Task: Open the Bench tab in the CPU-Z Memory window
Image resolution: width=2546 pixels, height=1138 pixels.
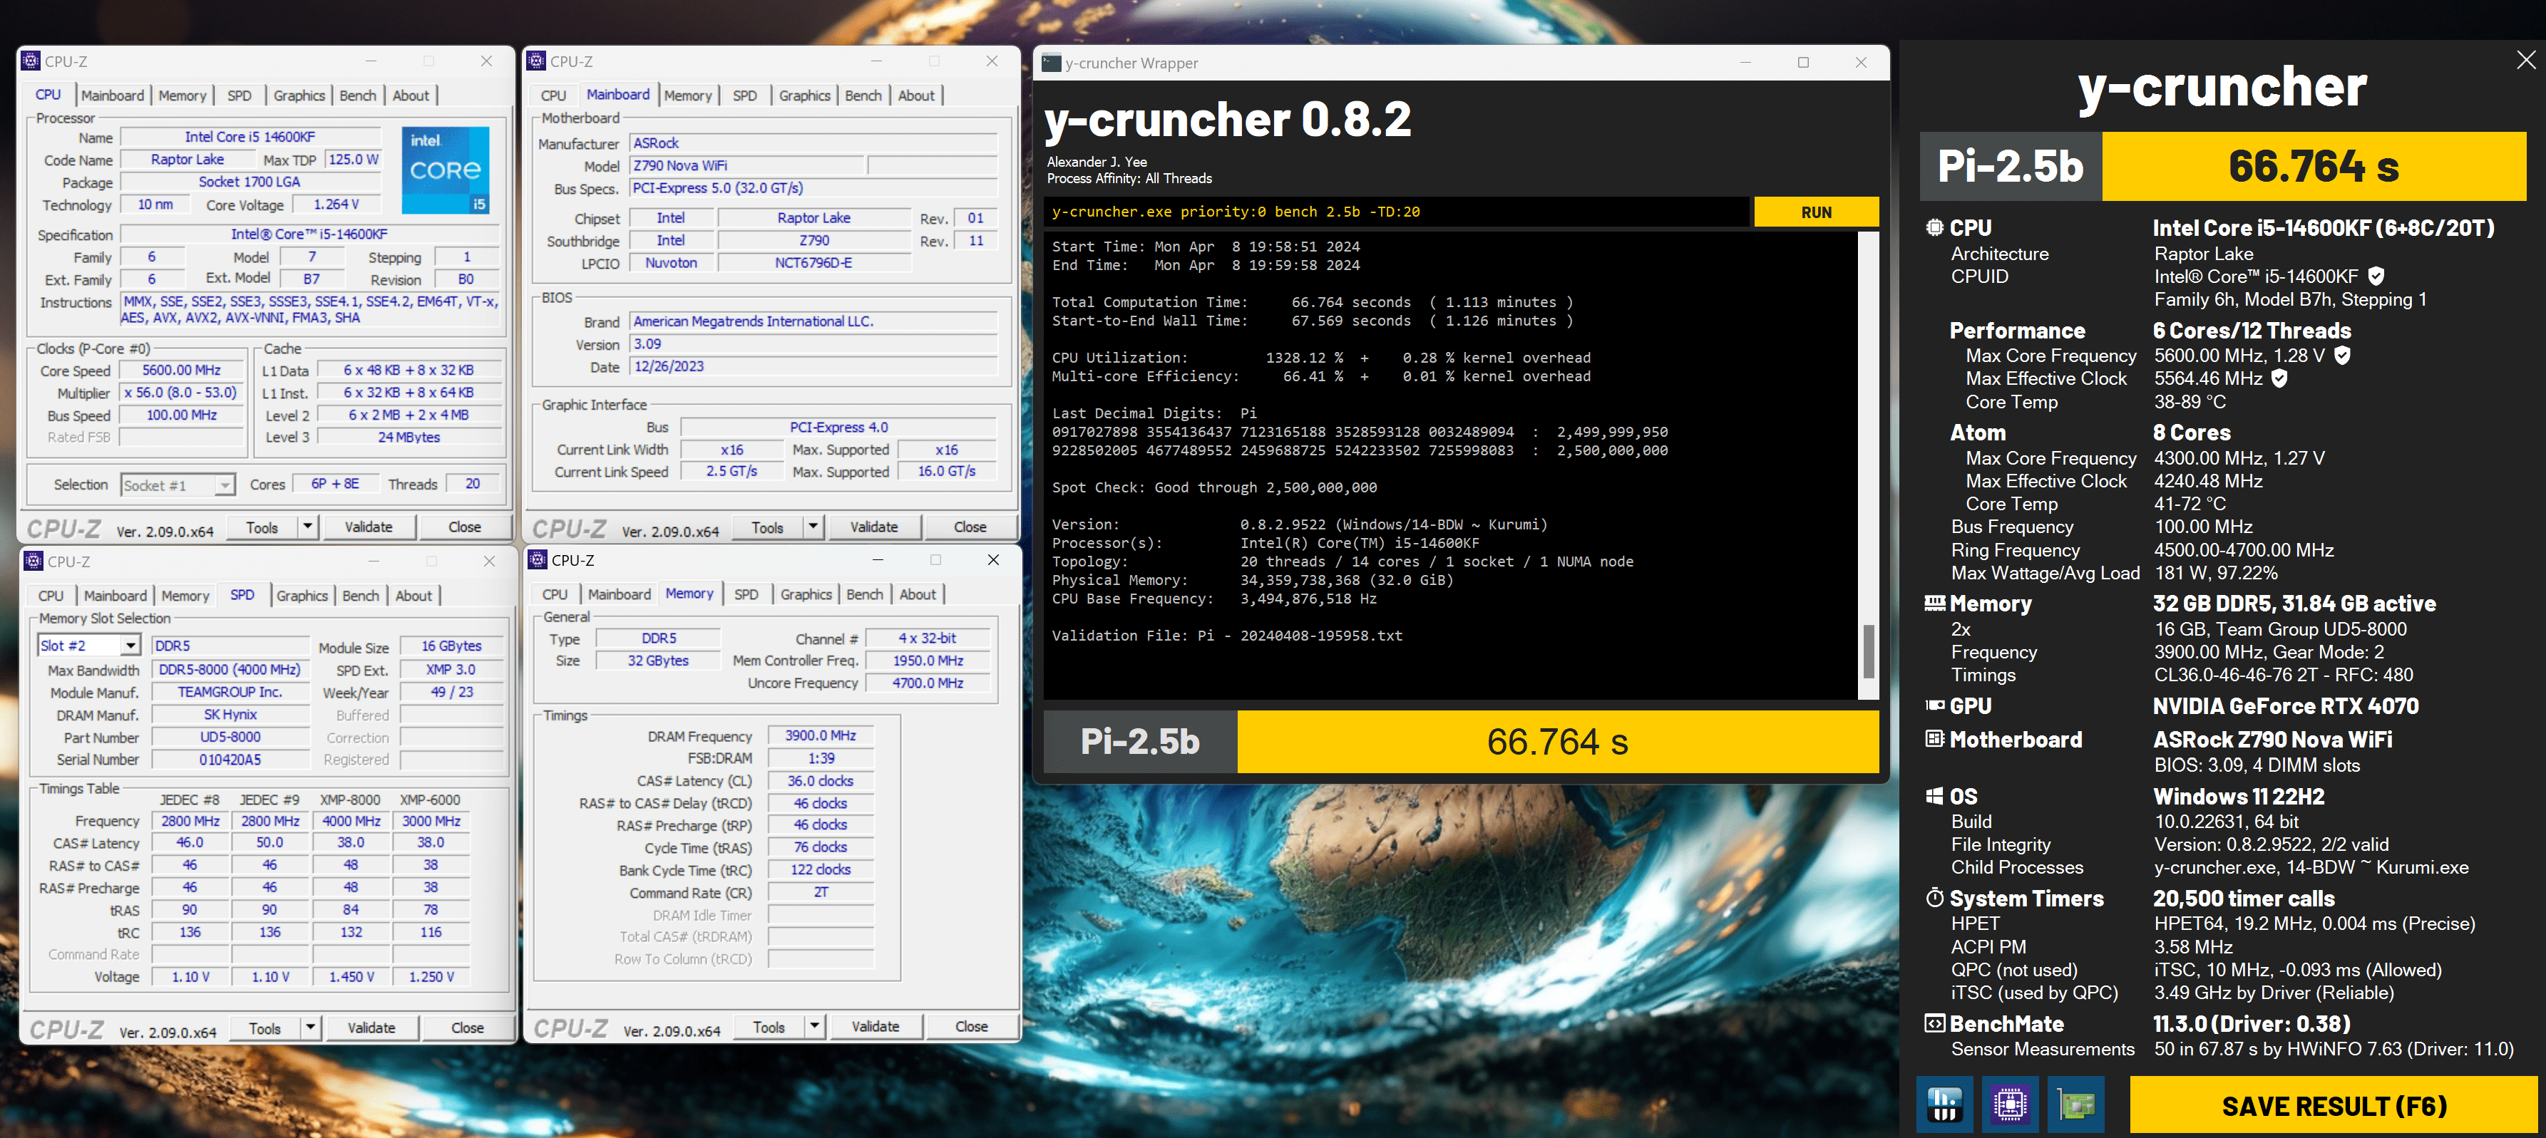Action: (x=865, y=595)
